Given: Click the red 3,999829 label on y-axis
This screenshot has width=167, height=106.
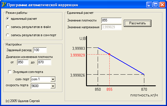Looking at the screenshot, I should point(78,55).
